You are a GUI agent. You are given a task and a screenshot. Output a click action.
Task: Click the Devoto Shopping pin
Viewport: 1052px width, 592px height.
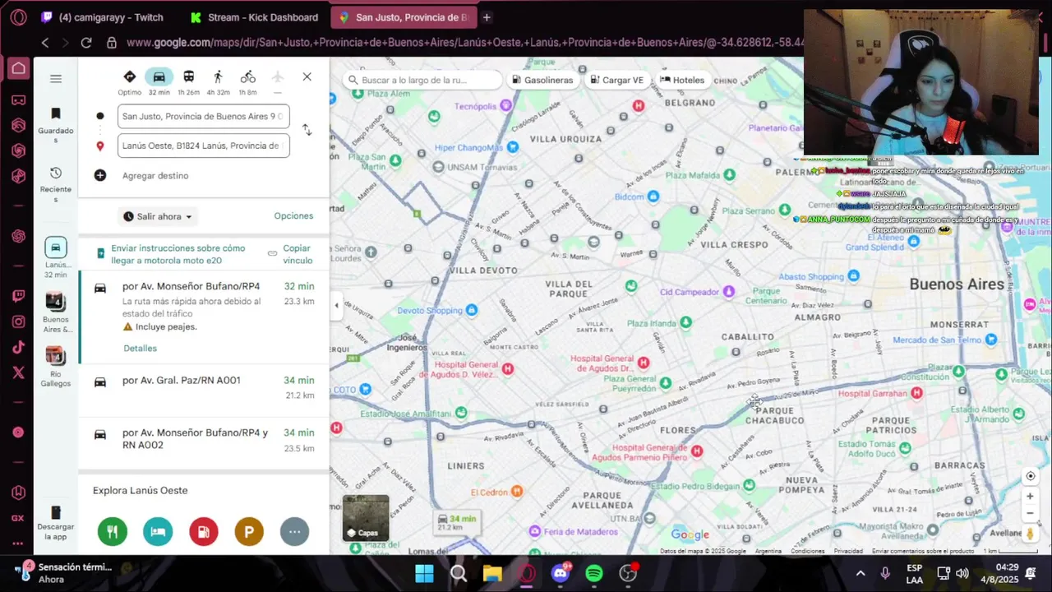pyautogui.click(x=472, y=310)
